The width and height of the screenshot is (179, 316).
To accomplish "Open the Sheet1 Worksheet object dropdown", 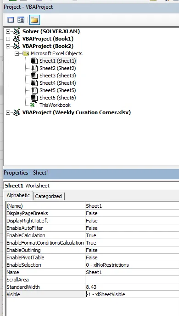I will pos(91,186).
